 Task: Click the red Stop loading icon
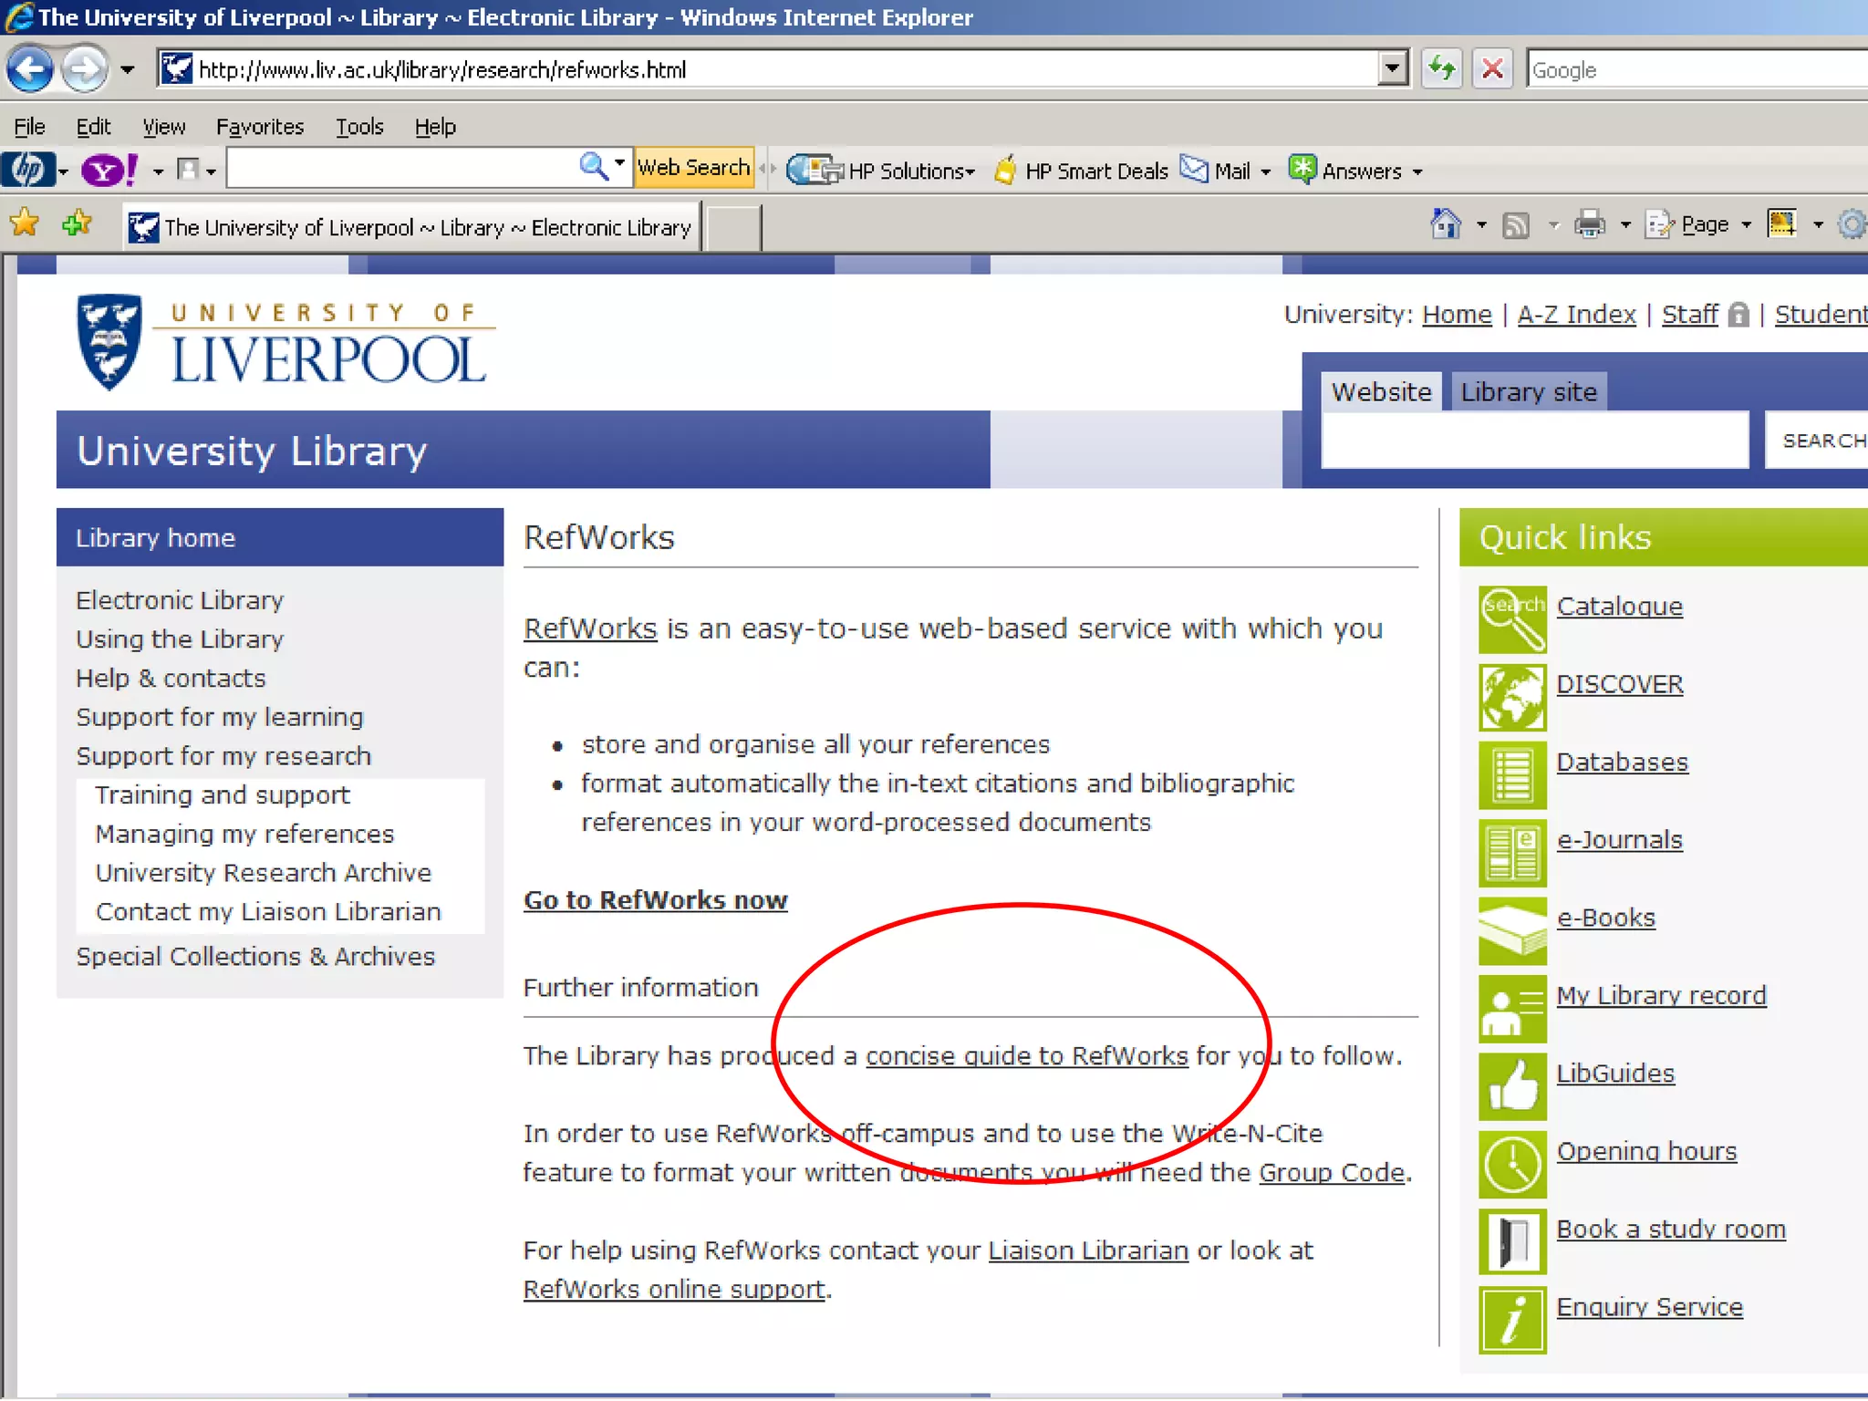[1492, 69]
